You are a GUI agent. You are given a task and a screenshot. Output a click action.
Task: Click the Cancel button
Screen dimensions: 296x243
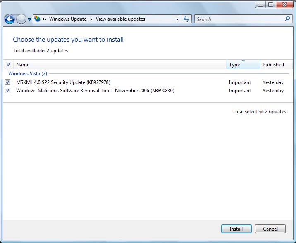[x=270, y=229]
